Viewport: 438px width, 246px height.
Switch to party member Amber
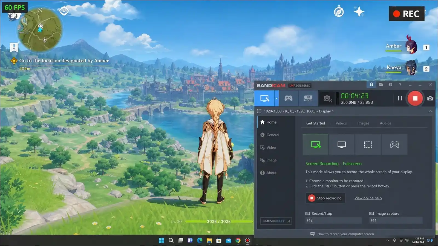(401, 46)
